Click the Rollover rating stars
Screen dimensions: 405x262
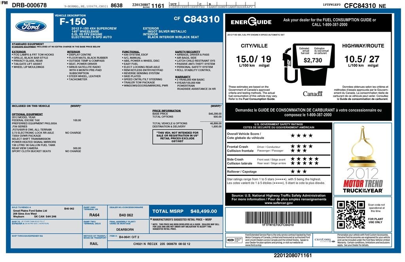(299, 172)
